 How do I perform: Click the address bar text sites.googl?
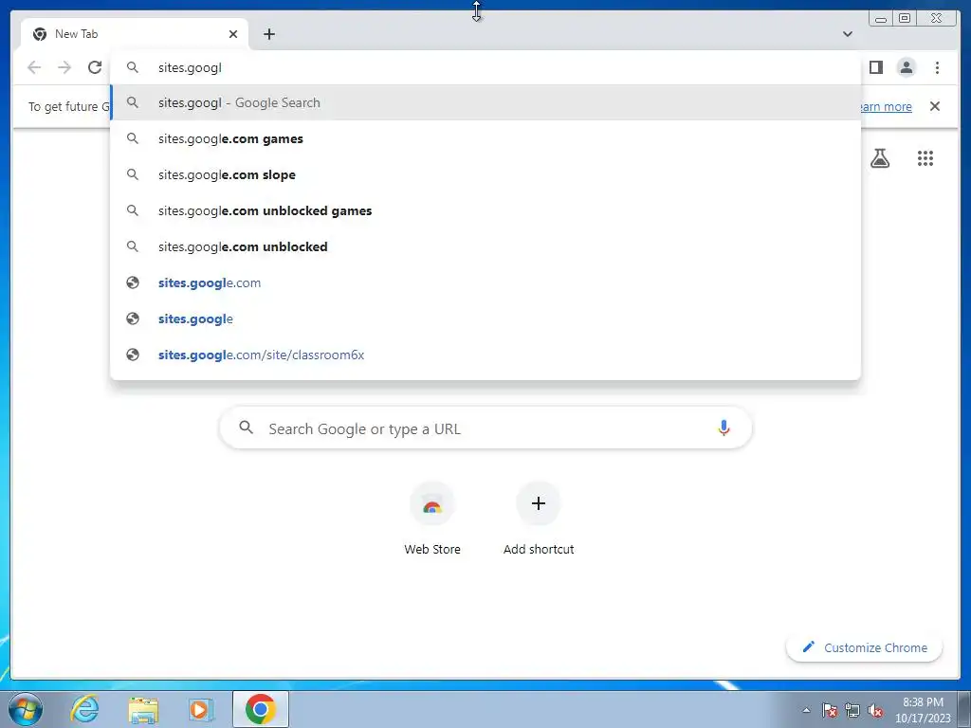point(190,67)
